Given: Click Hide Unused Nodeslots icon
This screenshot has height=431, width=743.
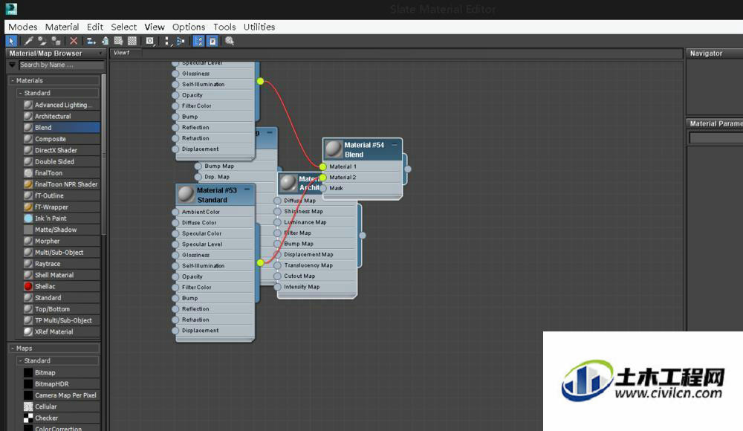Looking at the screenshot, I should pos(105,42).
